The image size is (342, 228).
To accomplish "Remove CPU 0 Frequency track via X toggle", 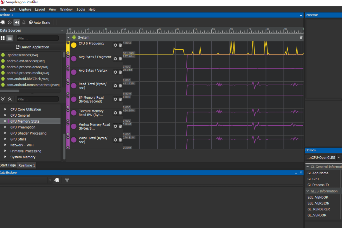I will [x=68, y=53].
